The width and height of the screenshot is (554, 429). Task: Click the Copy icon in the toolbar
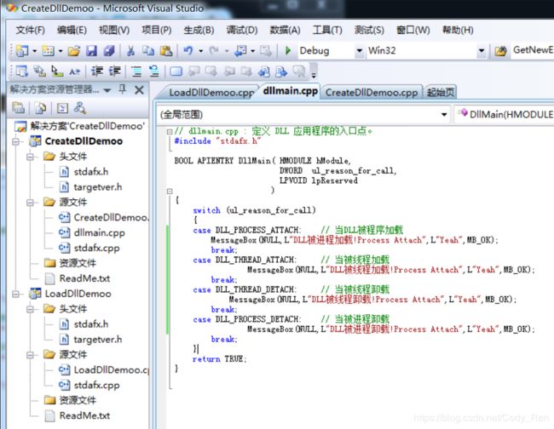click(148, 51)
